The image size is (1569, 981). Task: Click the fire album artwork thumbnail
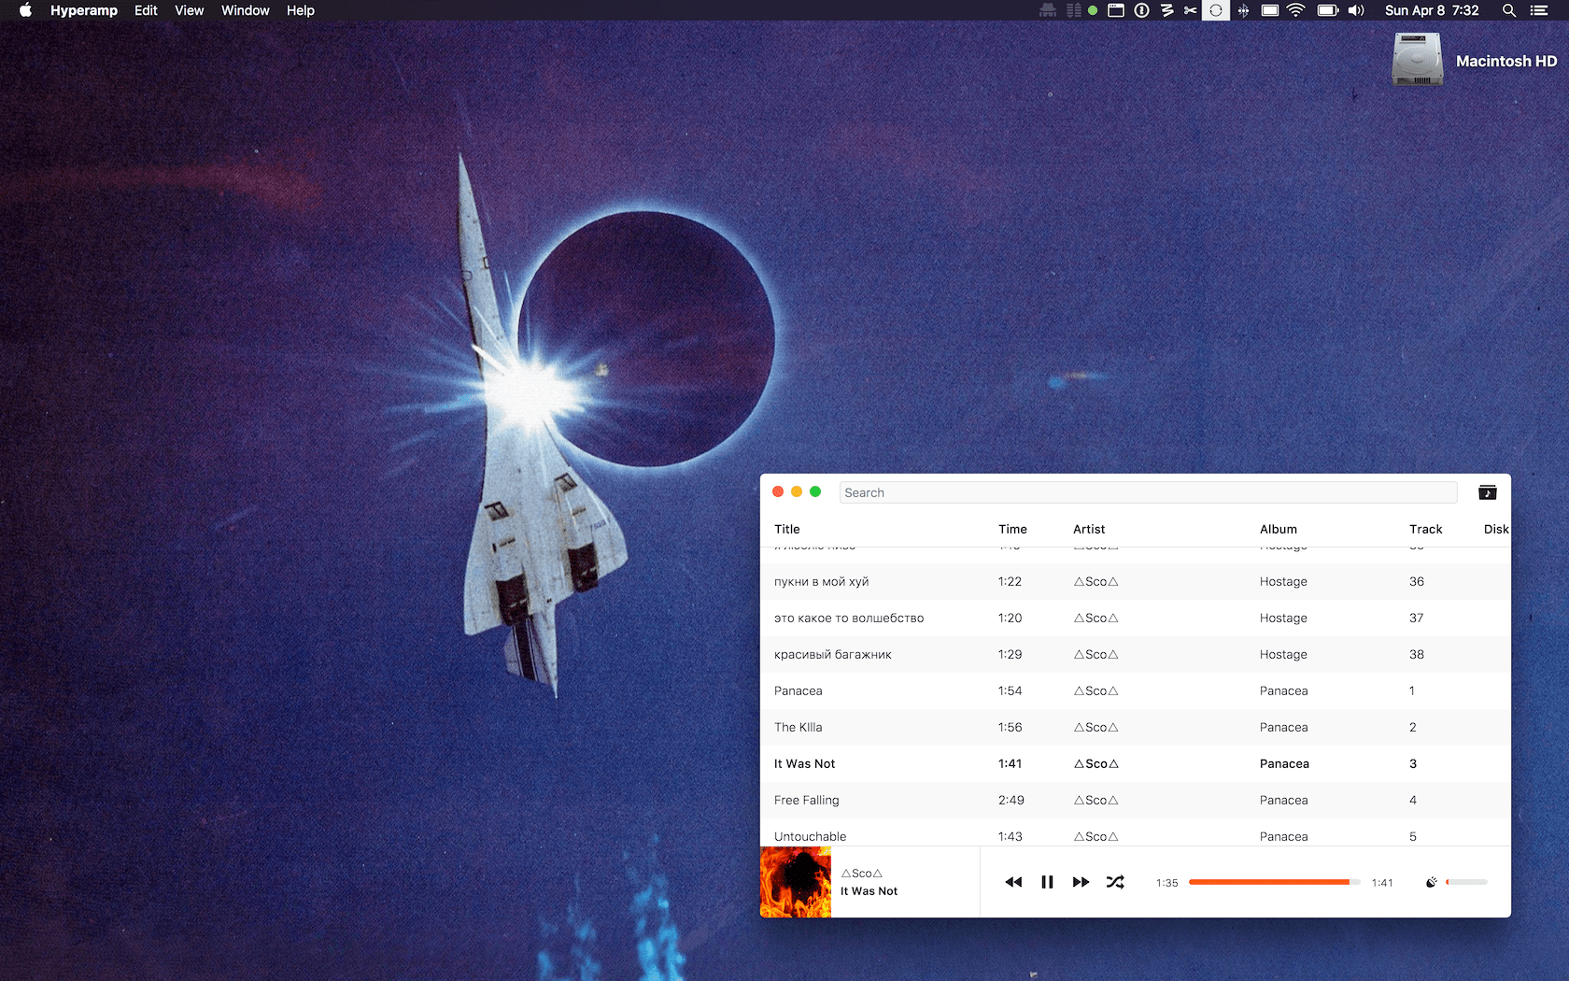tap(796, 882)
